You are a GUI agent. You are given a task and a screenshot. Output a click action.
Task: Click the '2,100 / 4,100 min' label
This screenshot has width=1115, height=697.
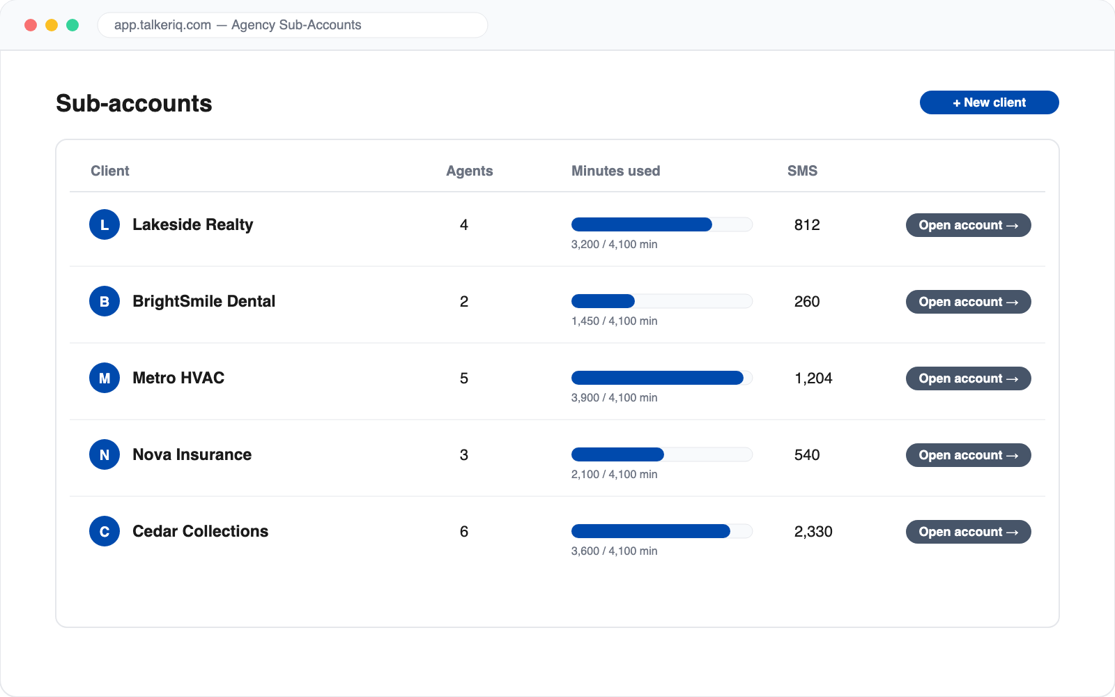coord(615,475)
